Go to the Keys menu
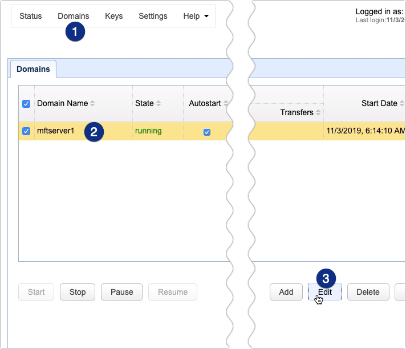The height and width of the screenshot is (349, 406). click(113, 16)
